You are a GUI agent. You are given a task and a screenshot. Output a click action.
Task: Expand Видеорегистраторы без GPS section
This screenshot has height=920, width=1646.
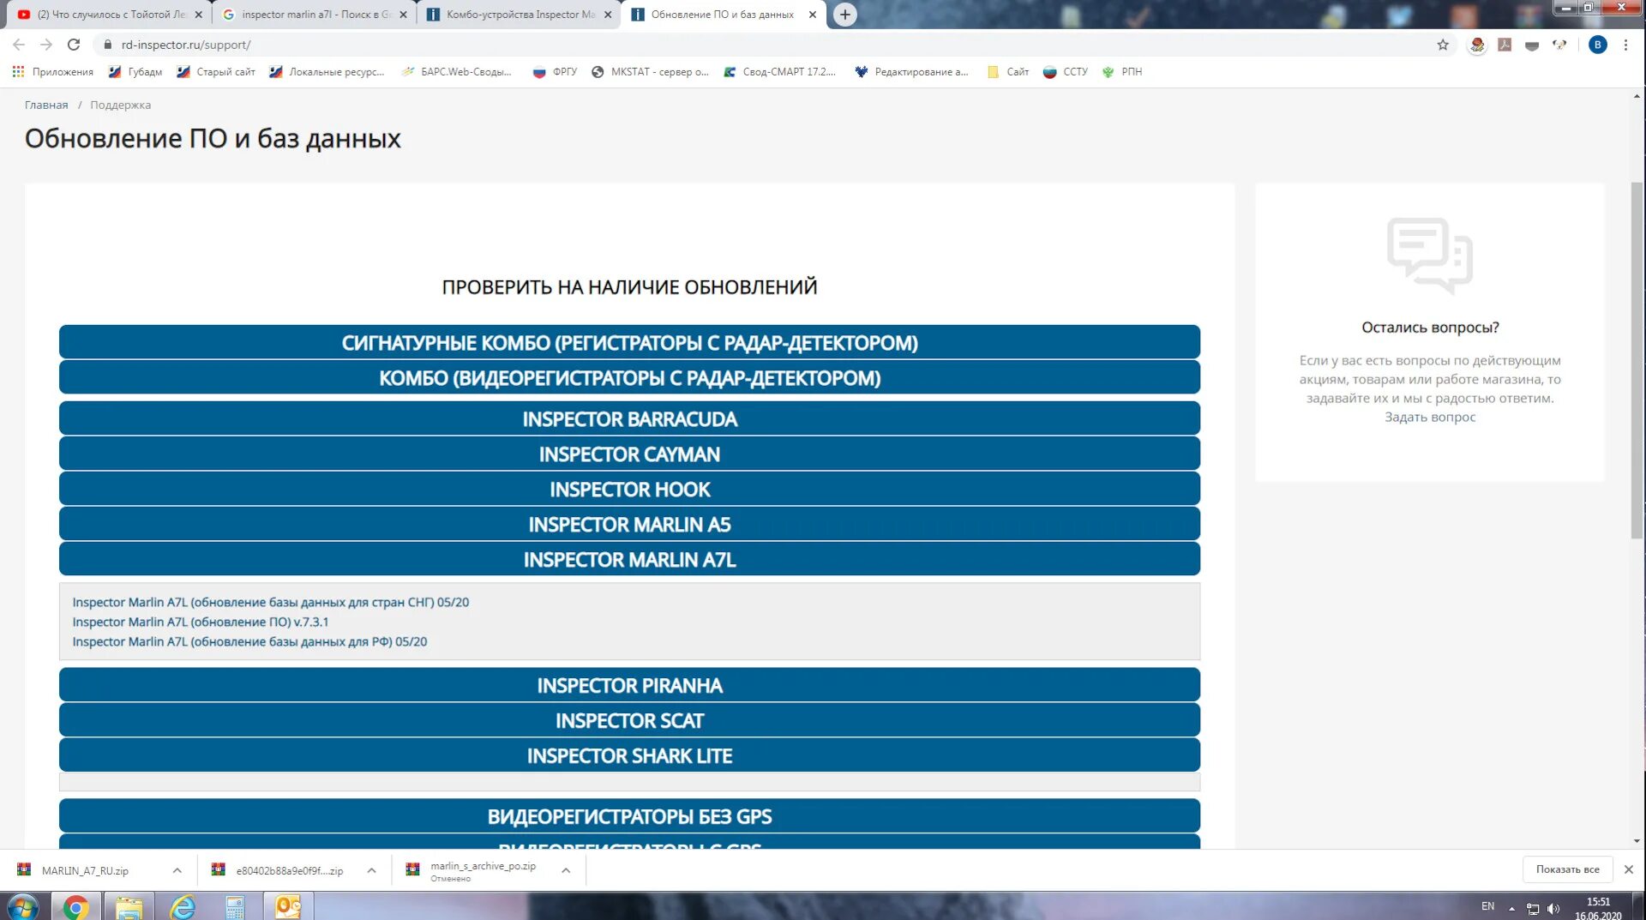pos(629,816)
